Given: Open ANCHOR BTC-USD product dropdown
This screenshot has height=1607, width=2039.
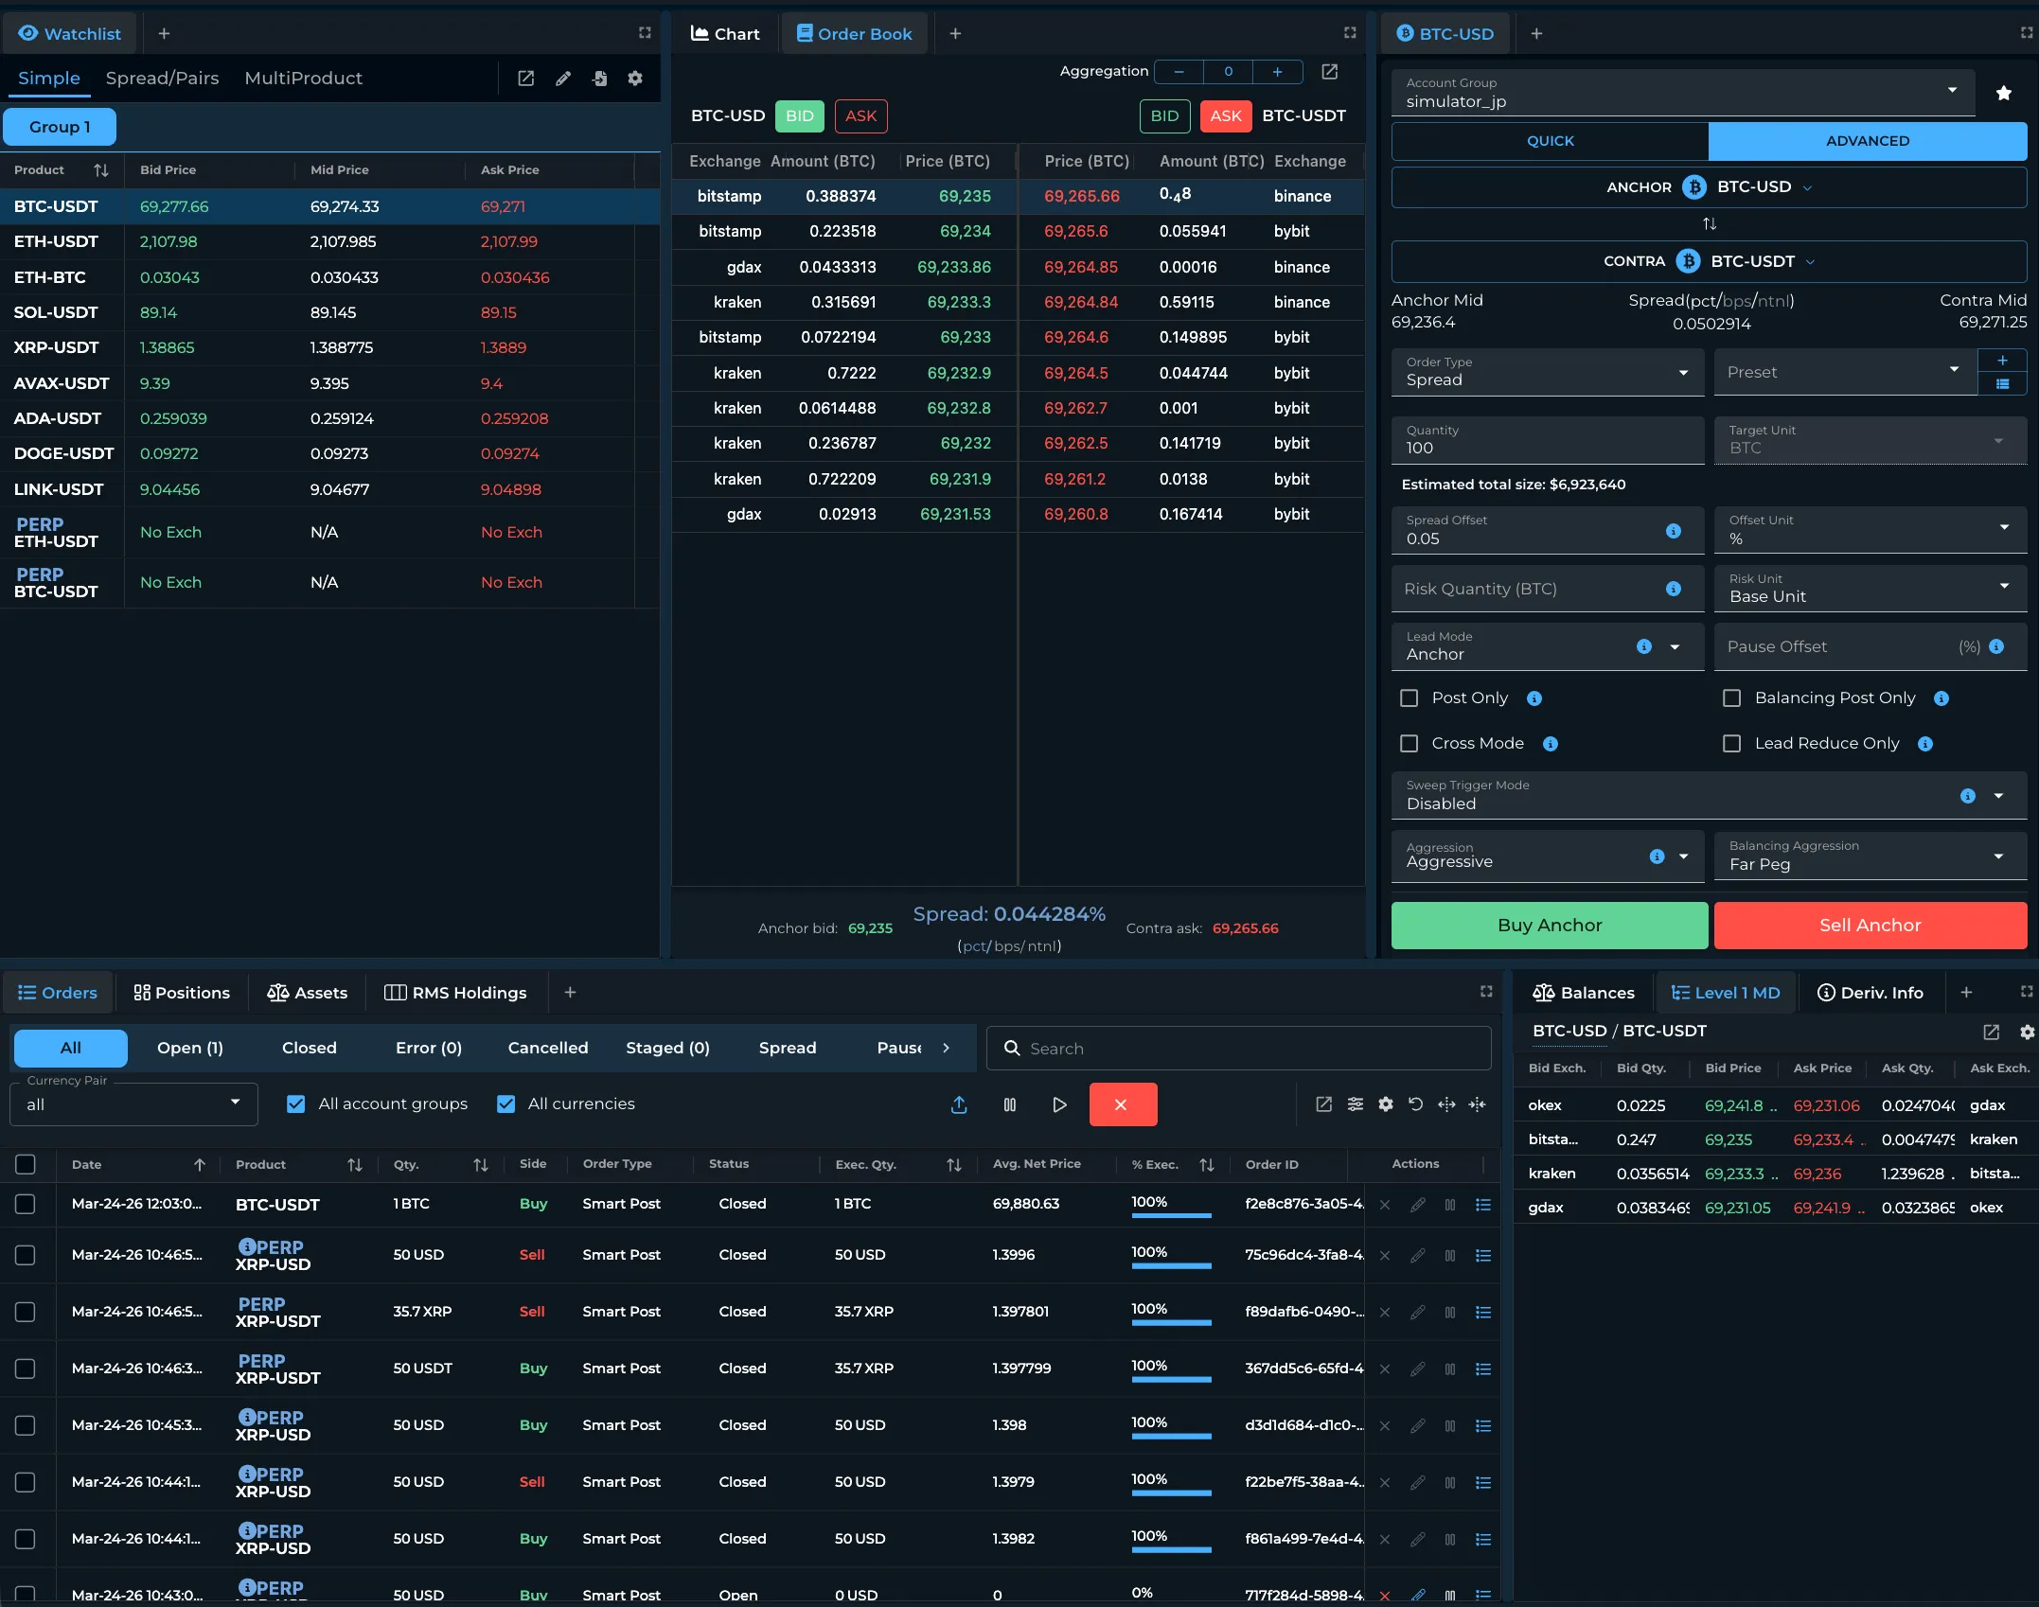Looking at the screenshot, I should pos(1709,187).
